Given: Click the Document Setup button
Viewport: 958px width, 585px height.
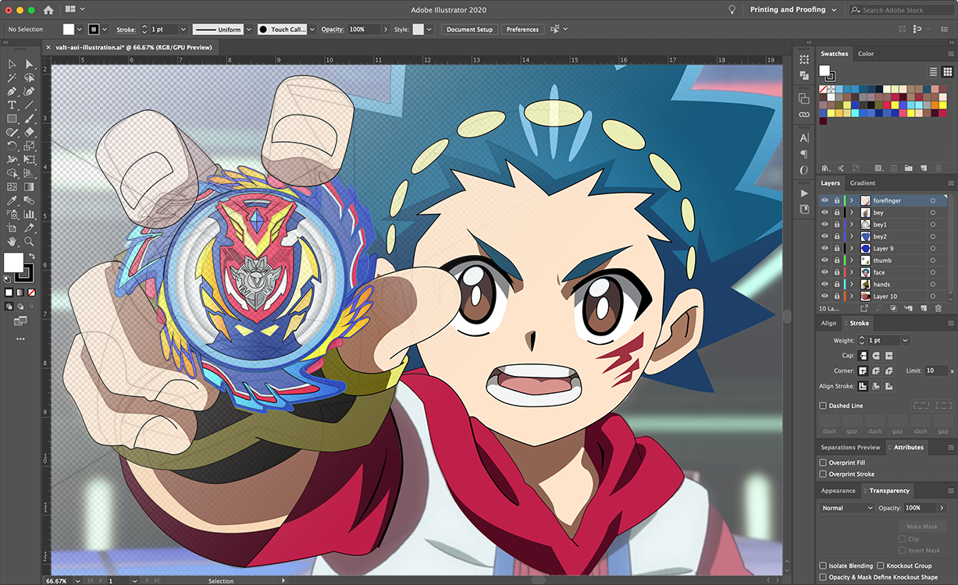Looking at the screenshot, I should click(469, 29).
